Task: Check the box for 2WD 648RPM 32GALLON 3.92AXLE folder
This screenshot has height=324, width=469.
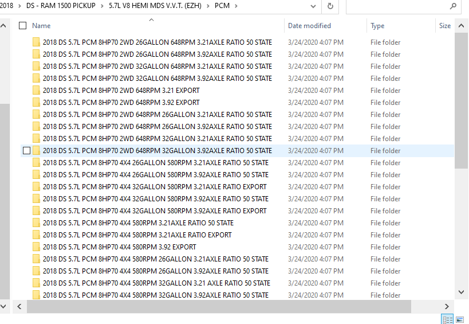Action: click(26, 151)
